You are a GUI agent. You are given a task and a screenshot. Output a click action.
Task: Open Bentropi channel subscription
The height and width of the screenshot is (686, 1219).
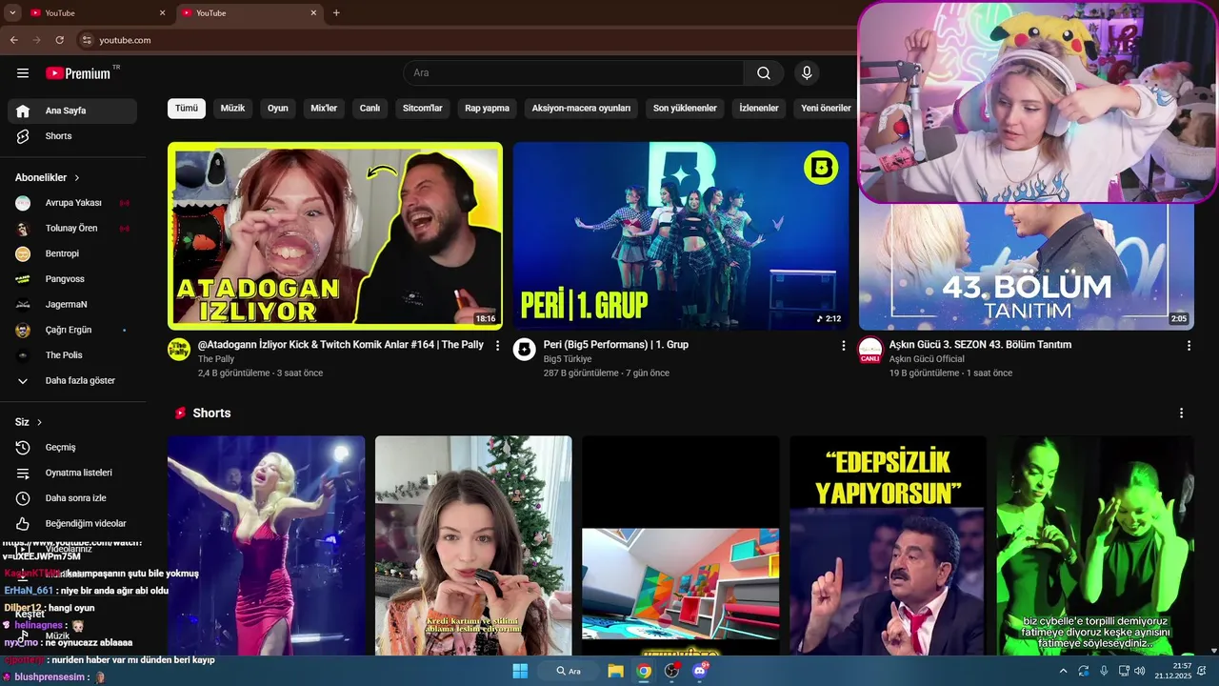pos(72,253)
